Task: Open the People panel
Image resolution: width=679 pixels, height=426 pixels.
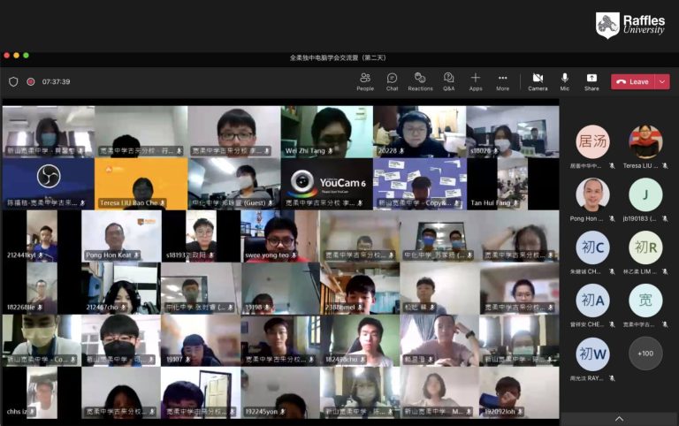Action: point(365,81)
